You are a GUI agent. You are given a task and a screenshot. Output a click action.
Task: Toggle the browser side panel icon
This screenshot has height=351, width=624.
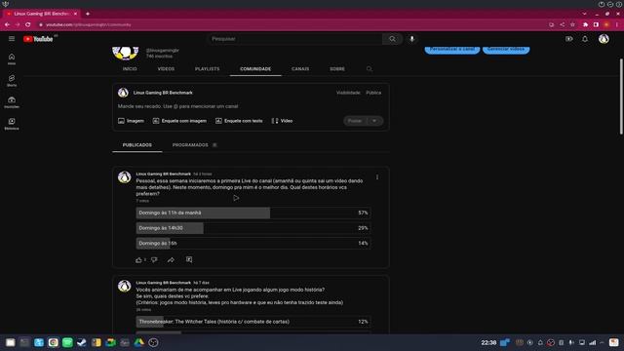tap(596, 24)
